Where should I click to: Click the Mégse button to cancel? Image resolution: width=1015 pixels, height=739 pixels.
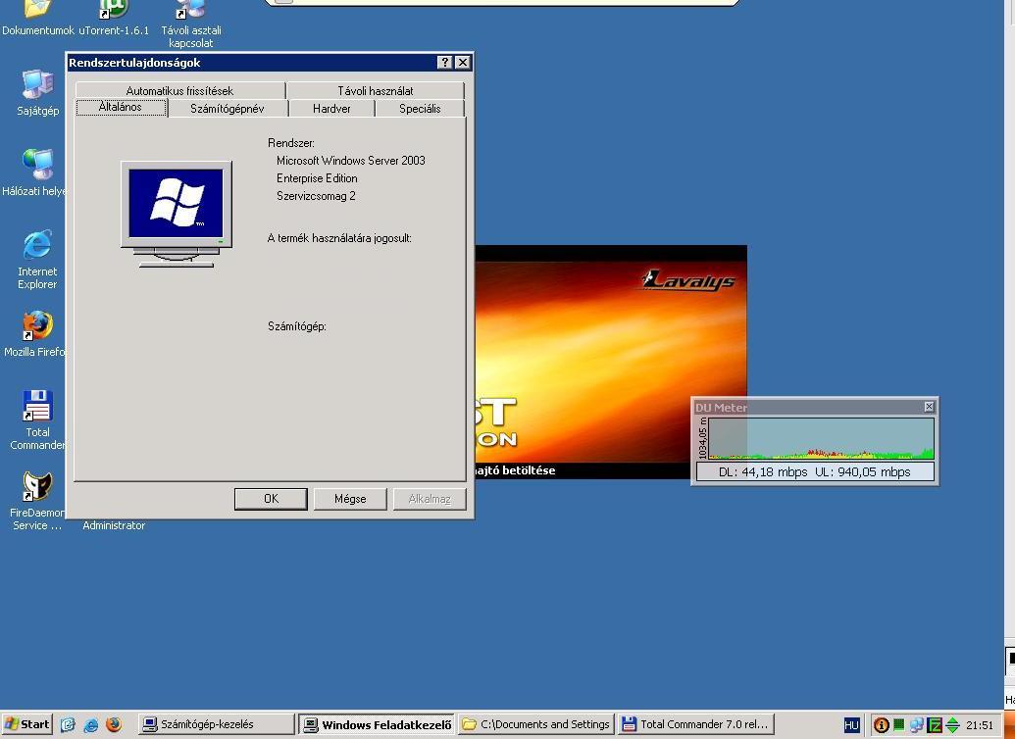tap(350, 499)
